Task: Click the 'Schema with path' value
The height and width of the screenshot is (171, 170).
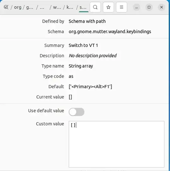Action: tap(87, 21)
